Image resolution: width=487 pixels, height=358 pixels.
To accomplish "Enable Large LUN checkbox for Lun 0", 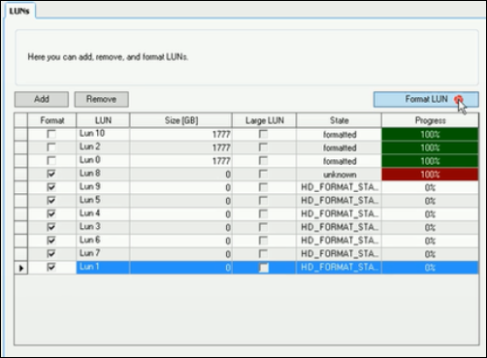I will [264, 161].
